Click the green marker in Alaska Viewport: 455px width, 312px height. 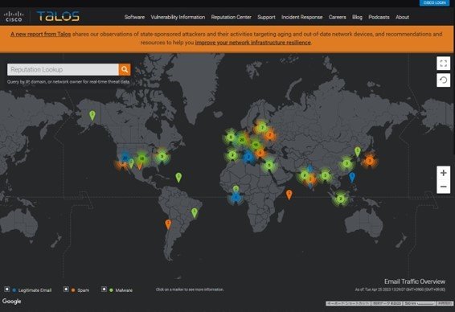pos(92,116)
